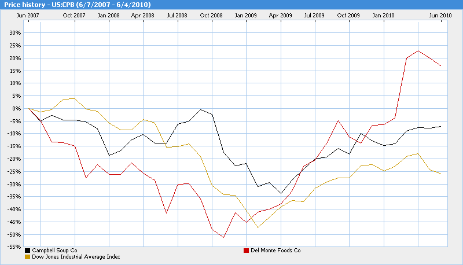Click the Dow Jones gold line peak near 4%
The image size is (463, 265).
pos(74,98)
